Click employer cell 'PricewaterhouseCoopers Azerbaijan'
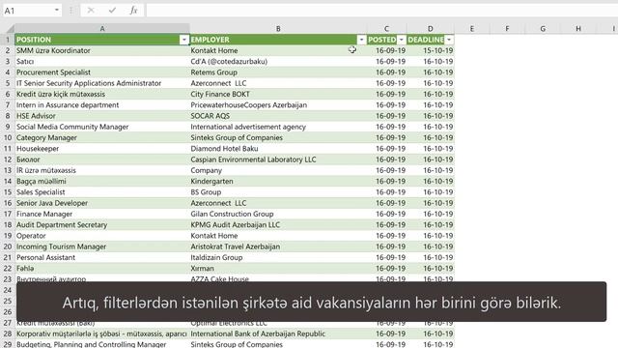Viewport: 618px width, 348px height. 278,105
